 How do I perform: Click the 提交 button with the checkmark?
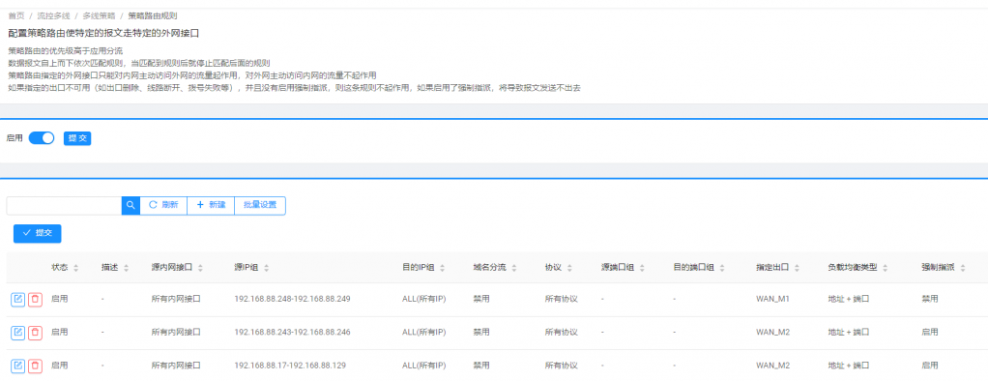point(37,233)
